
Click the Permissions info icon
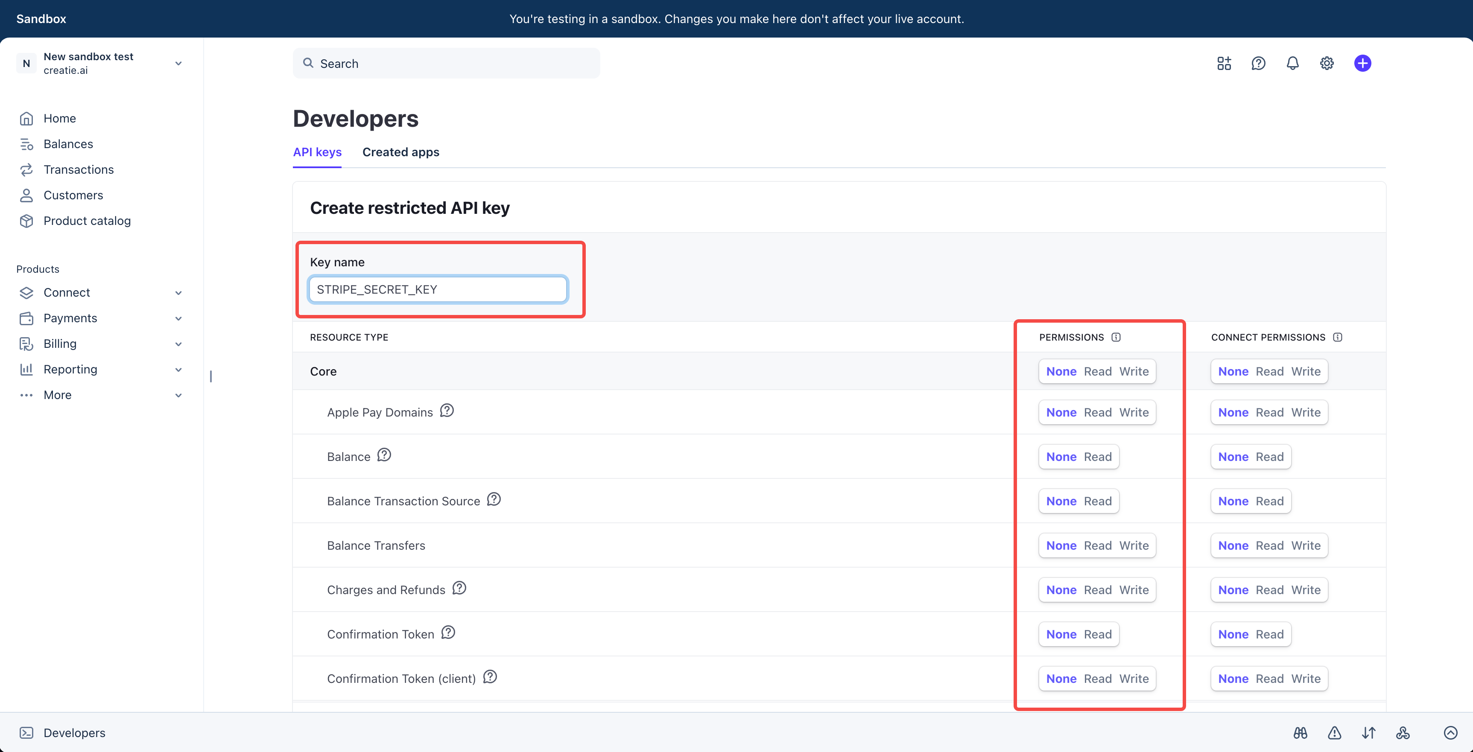1116,337
